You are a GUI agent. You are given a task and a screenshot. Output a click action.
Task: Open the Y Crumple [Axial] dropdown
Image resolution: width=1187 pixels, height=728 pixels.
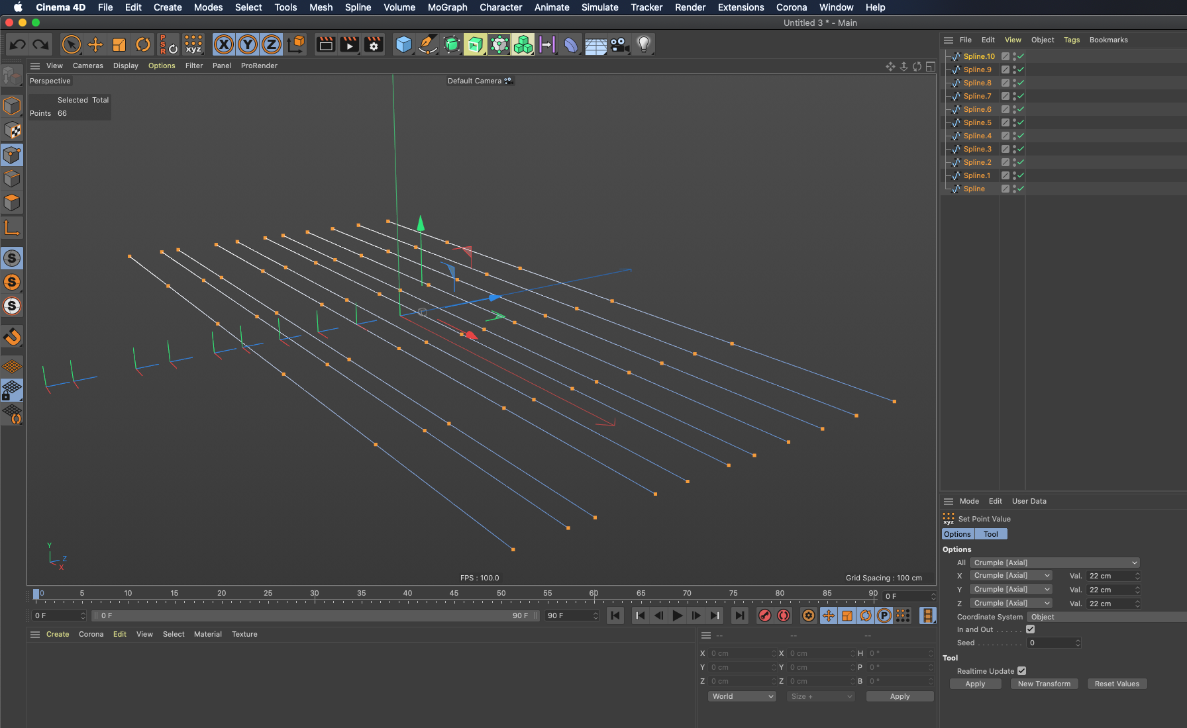coord(1011,590)
